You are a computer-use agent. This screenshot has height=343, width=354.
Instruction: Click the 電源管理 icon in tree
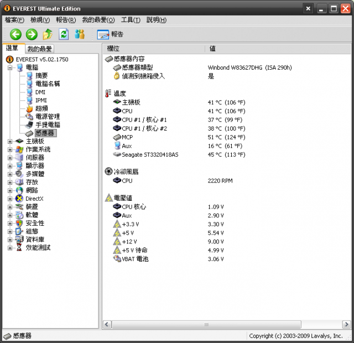(x=29, y=117)
